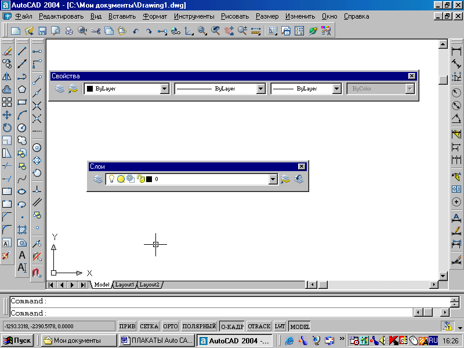Toggle layer 0 on/off lightbulb
464x348 pixels.
click(111, 179)
